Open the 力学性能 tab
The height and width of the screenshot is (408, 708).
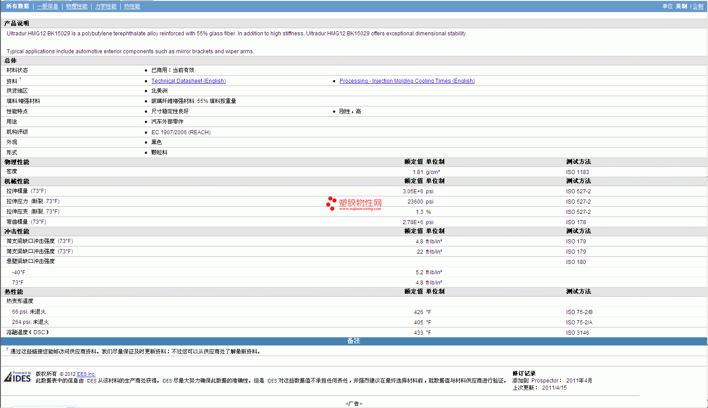click(105, 6)
